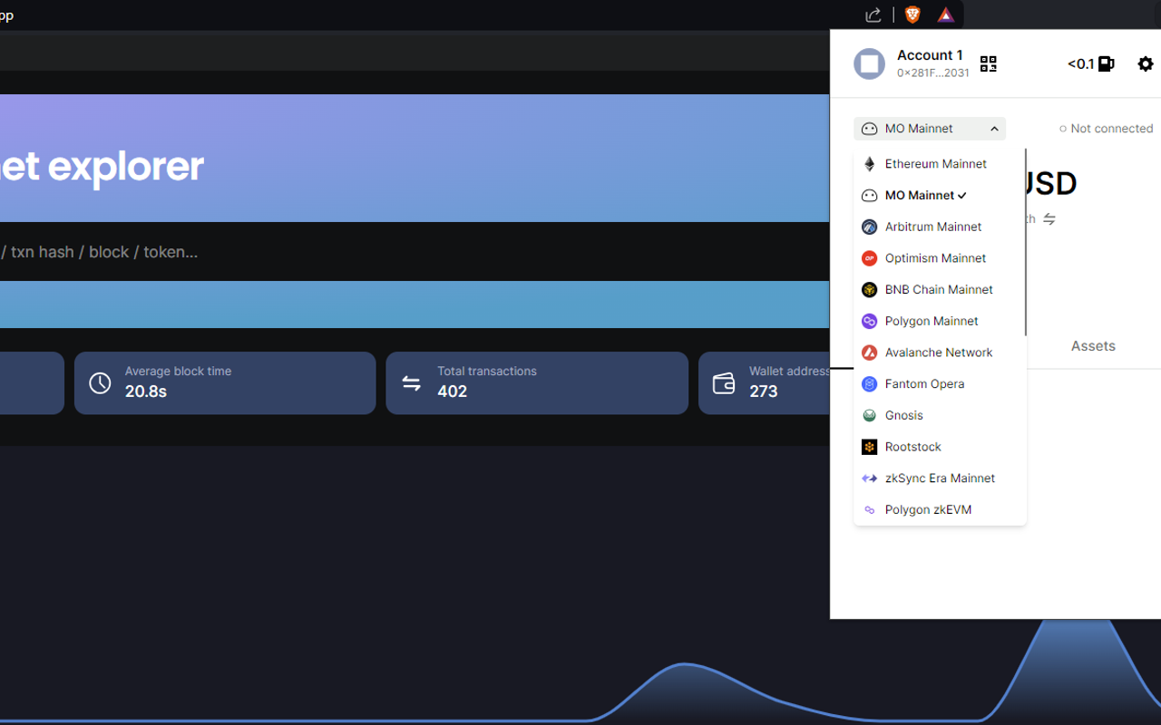This screenshot has width=1161, height=725.
Task: Click the BNB Chain logo in the network list
Action: coord(869,290)
